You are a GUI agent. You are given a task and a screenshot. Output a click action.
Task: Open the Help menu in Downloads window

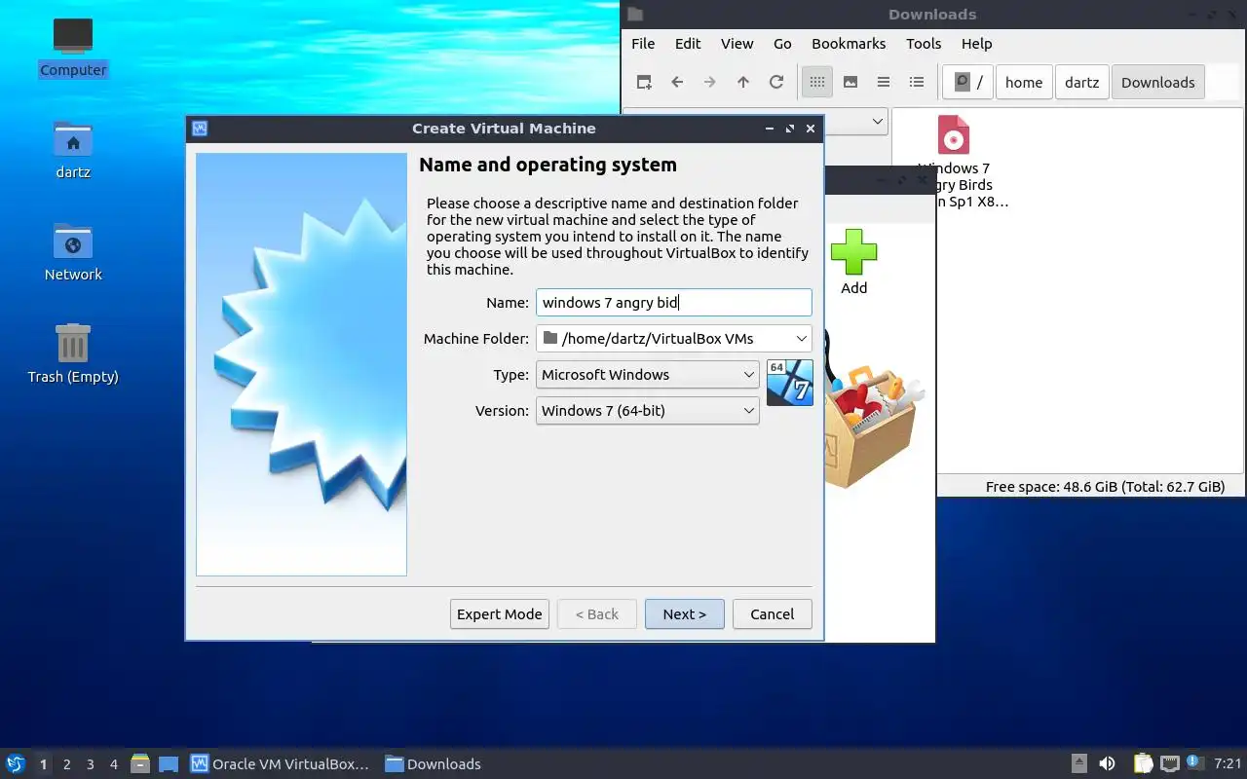coord(976,43)
